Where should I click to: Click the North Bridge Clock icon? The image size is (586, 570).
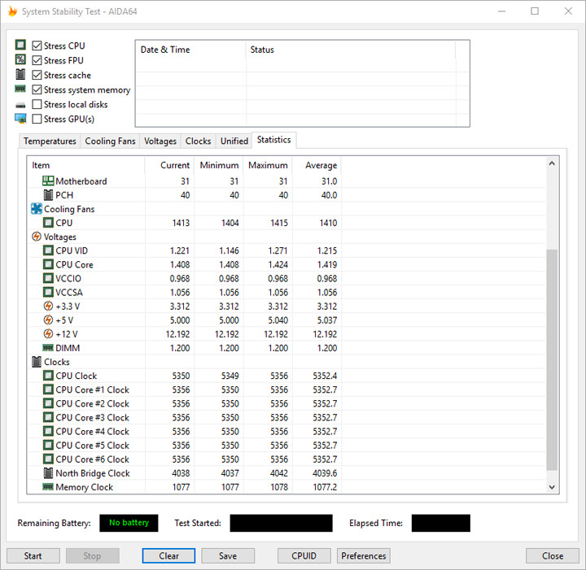coord(48,473)
